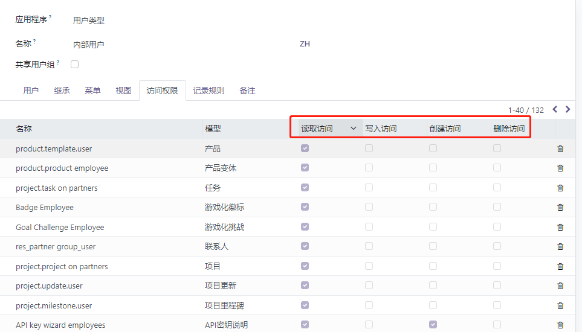Image resolution: width=582 pixels, height=332 pixels.
Task: Enable write access for res_partner group_user
Action: coord(369,246)
